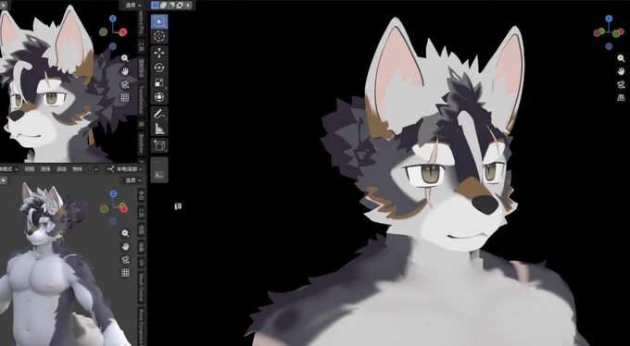Toggle perspective/orthographic in main right viewport
The width and height of the screenshot is (630, 346).
621,97
